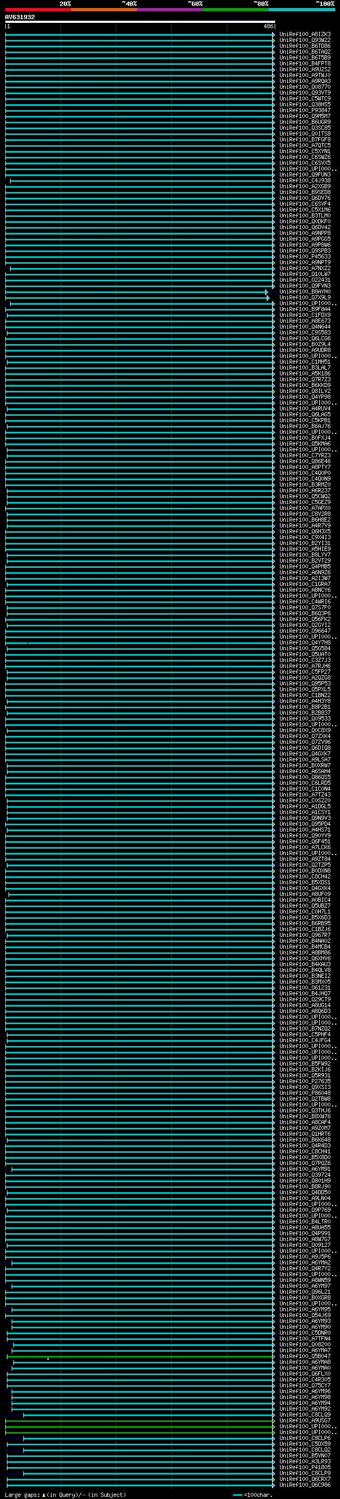340x1499 pixels.
Task: Select hit label UniRef100_C1C0N4
Action: coord(305,789)
